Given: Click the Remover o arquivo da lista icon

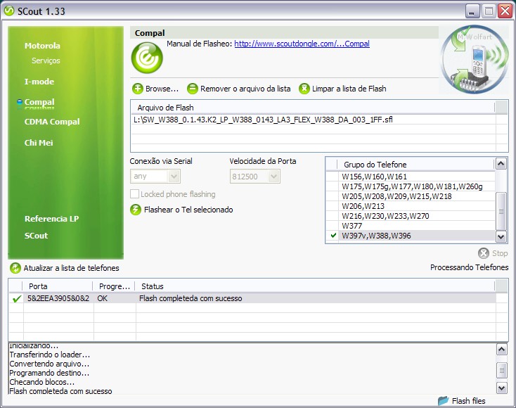Looking at the screenshot, I should (193, 89).
